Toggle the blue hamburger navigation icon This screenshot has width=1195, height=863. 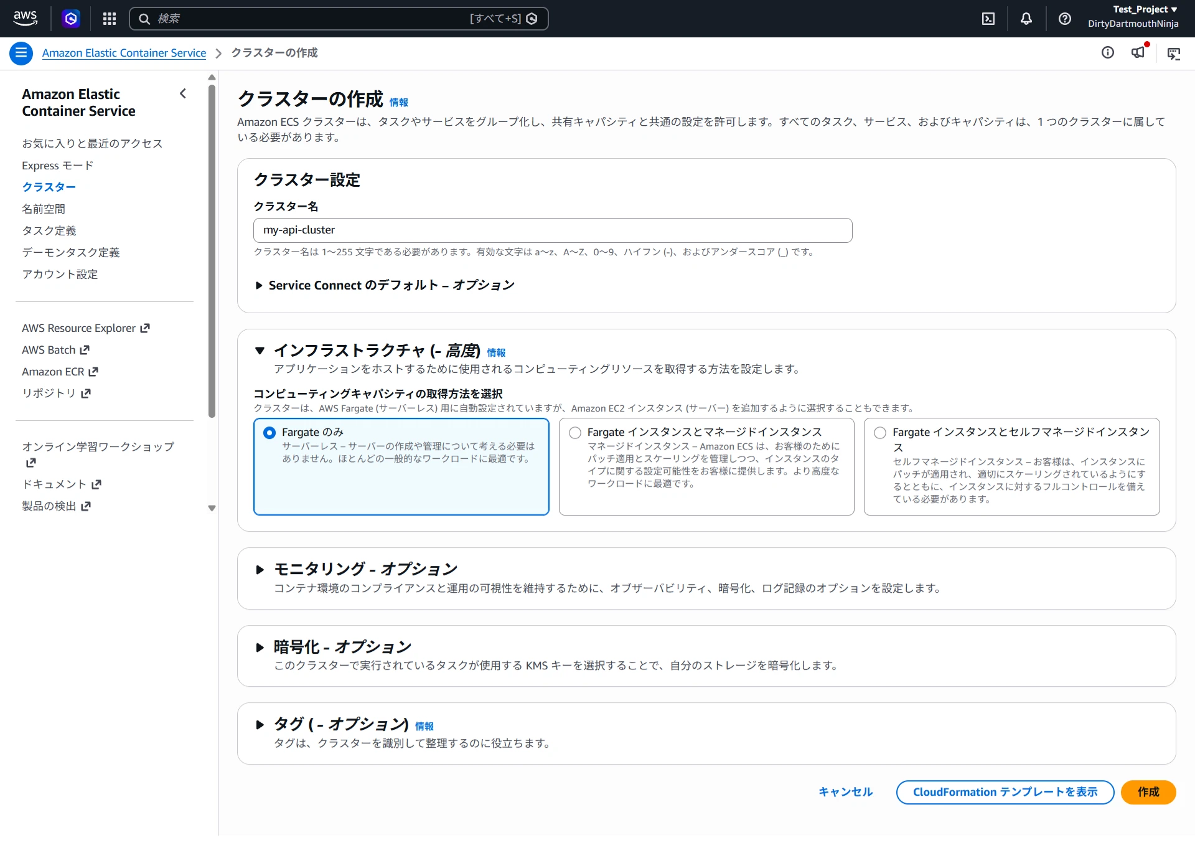21,53
